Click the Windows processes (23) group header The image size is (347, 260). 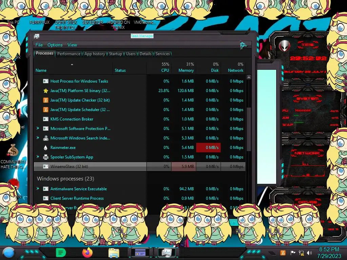pos(65,179)
